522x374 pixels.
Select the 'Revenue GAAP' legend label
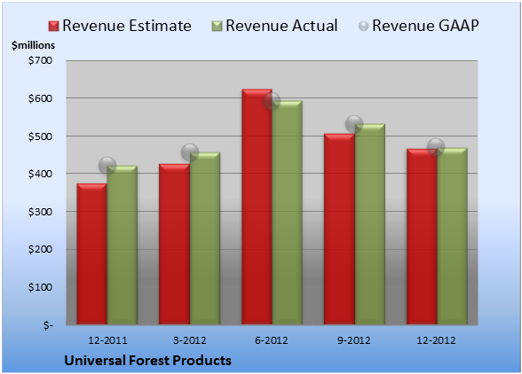click(x=425, y=26)
